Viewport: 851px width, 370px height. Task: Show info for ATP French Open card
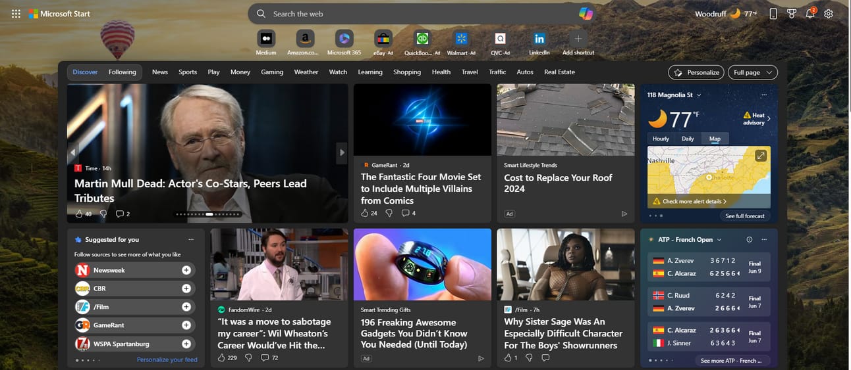tap(750, 240)
